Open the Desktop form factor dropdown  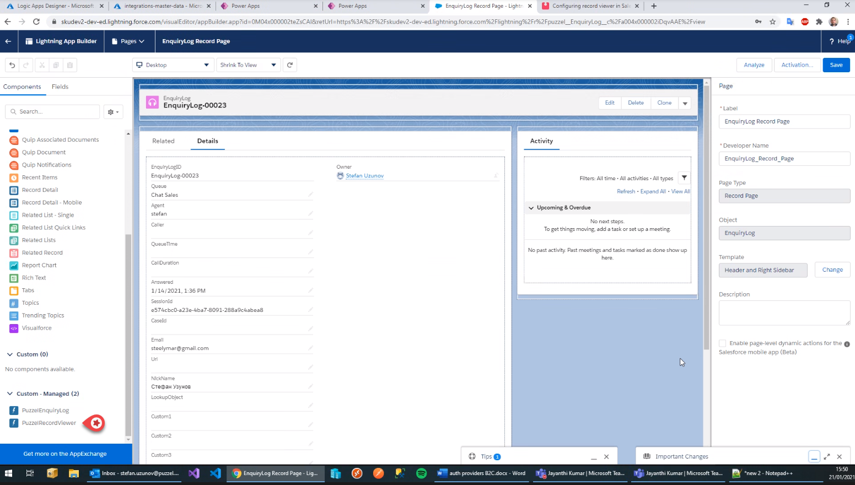[173, 65]
